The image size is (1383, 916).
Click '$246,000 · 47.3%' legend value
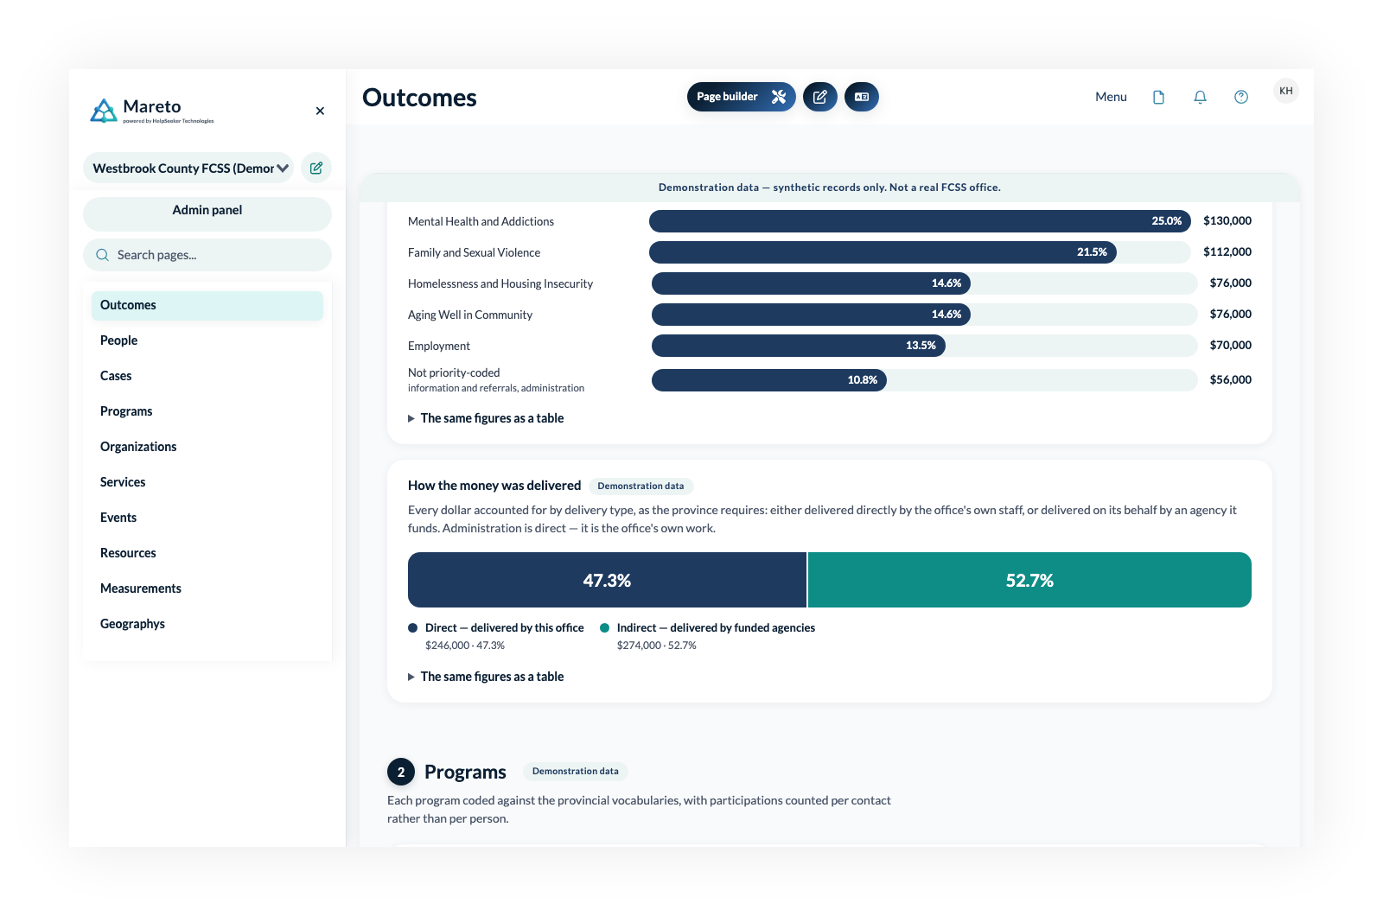(465, 646)
